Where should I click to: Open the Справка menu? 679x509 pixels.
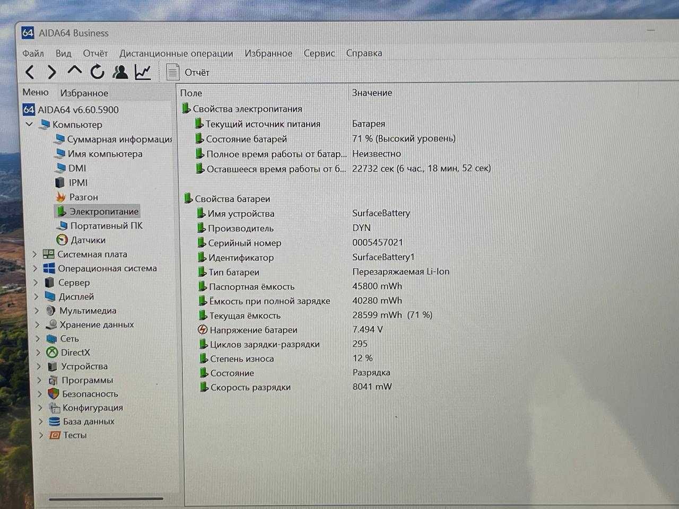click(x=364, y=53)
